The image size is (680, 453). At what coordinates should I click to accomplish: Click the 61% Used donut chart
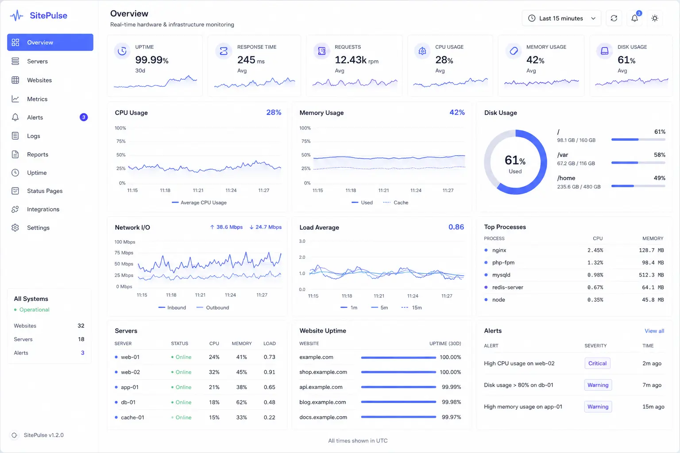click(516, 162)
